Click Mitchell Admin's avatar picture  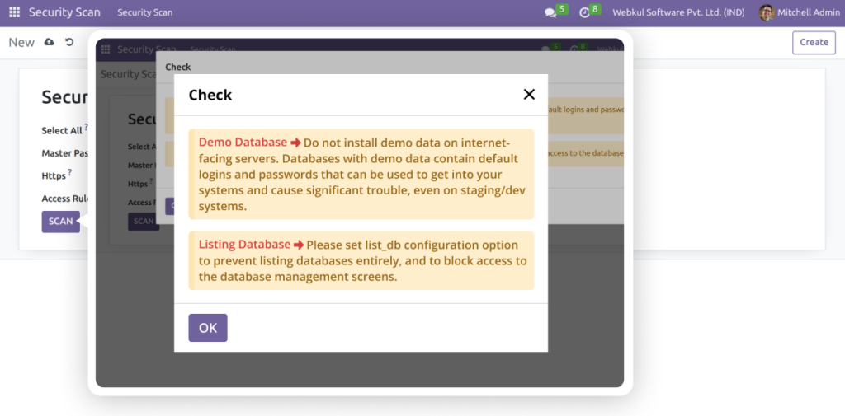click(x=767, y=12)
